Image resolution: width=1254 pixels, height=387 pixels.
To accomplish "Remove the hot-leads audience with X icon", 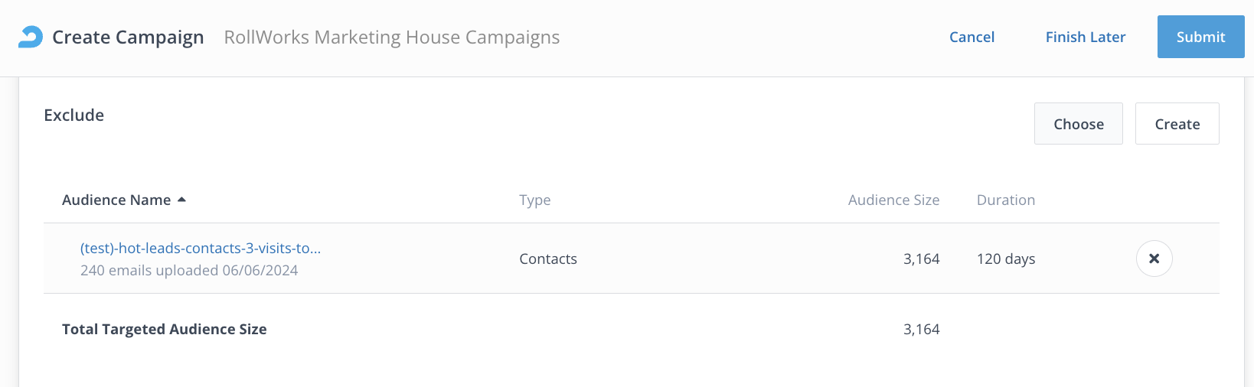I will 1154,259.
